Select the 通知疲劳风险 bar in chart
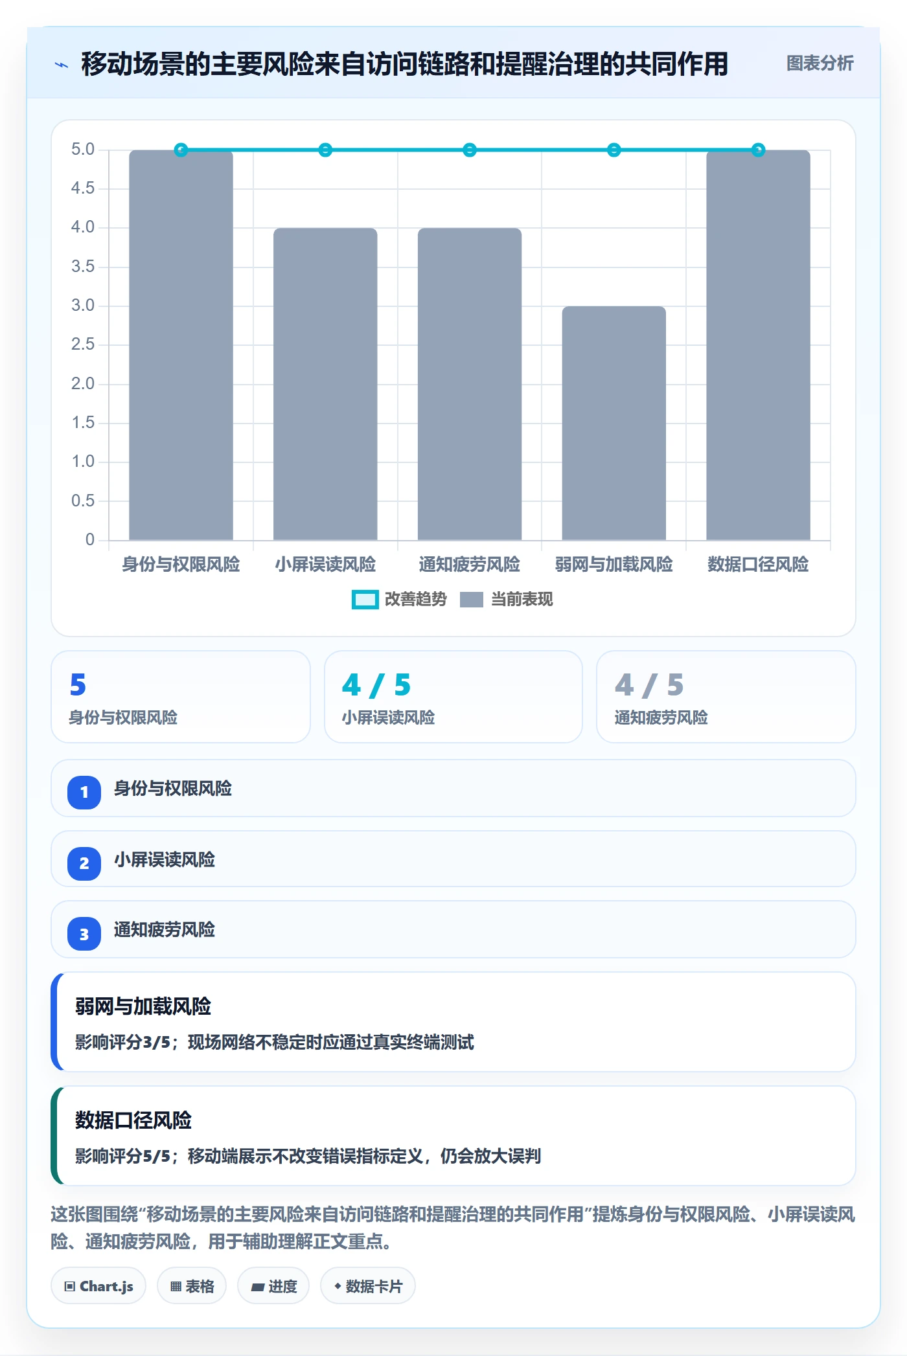 pos(470,384)
